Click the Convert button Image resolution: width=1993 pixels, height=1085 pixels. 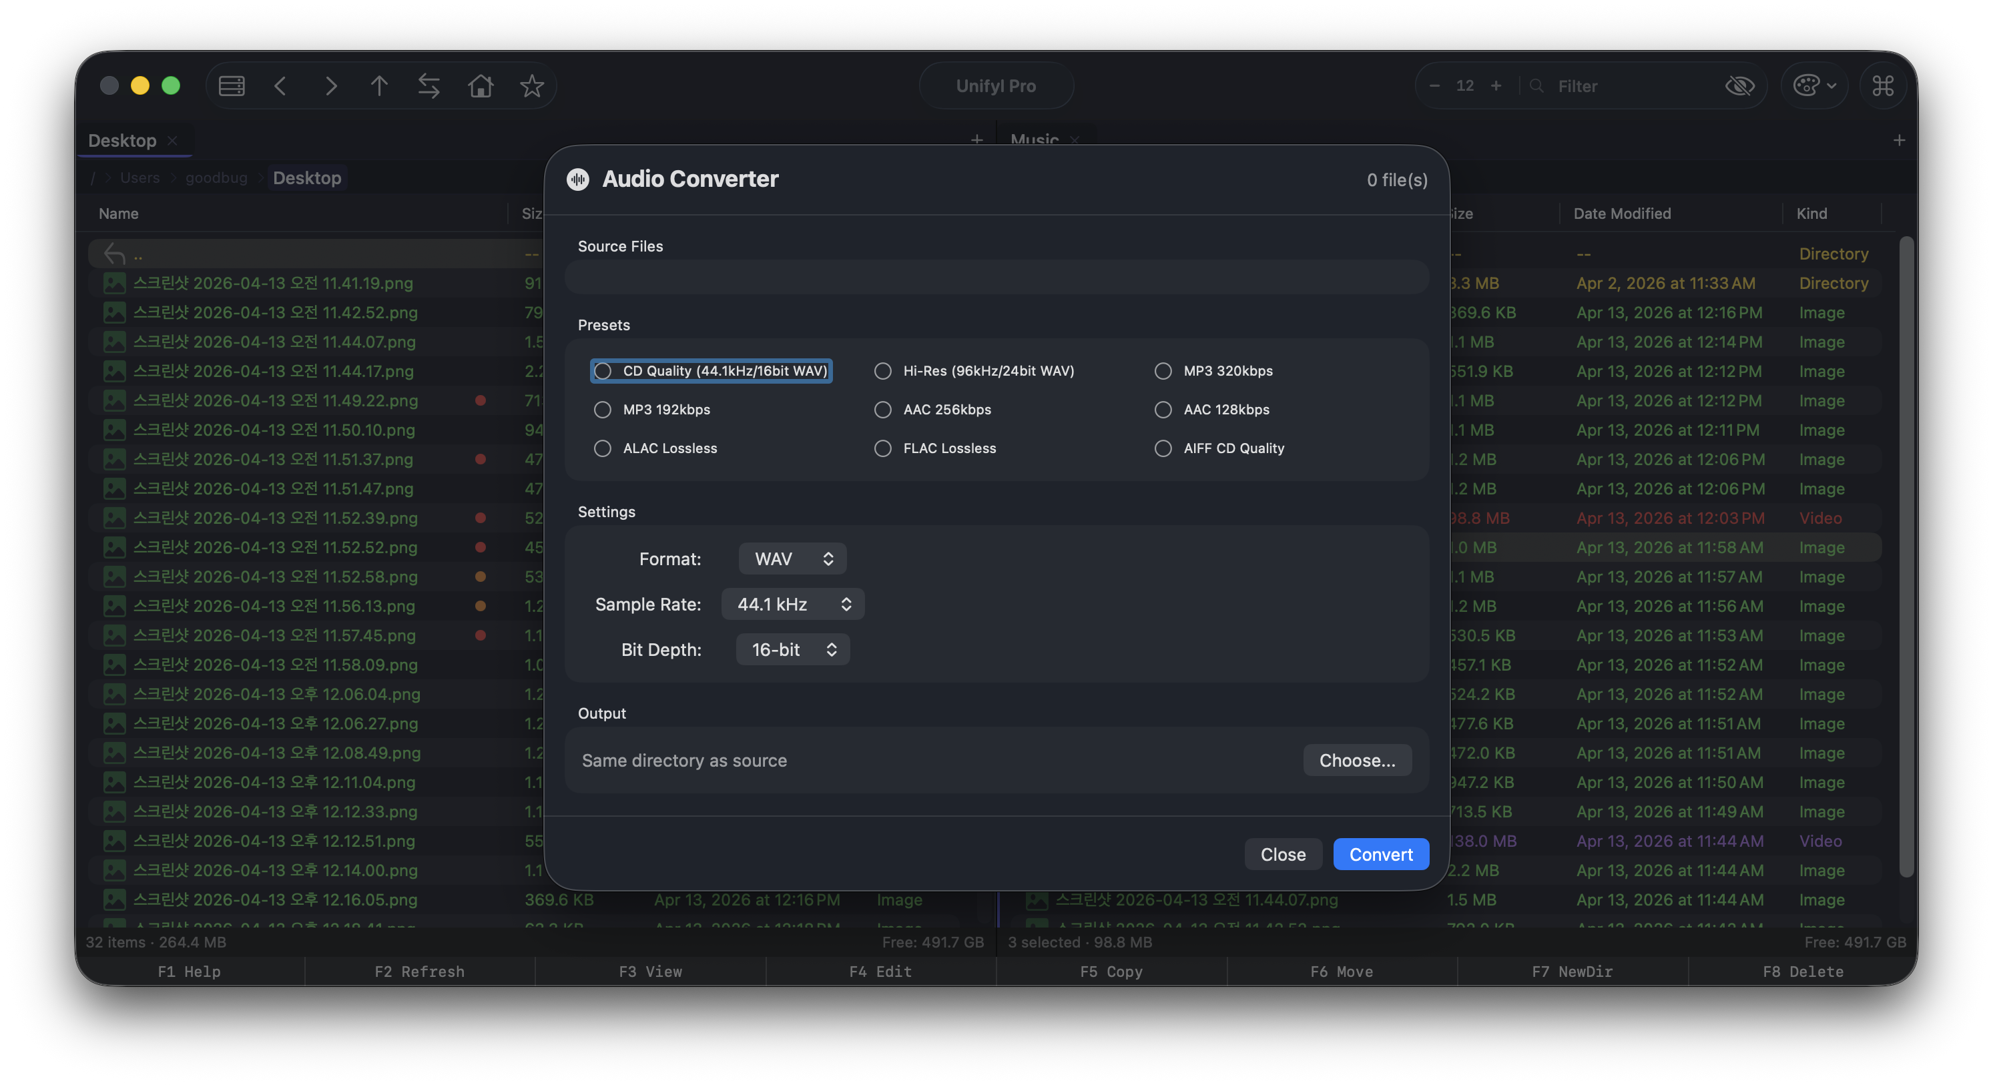pos(1381,855)
